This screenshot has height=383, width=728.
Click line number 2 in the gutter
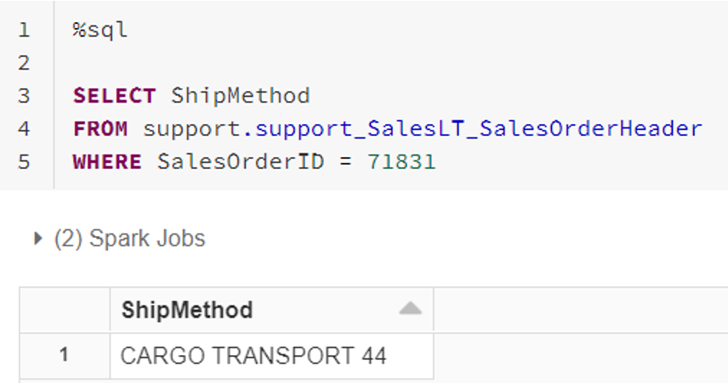coord(23,63)
